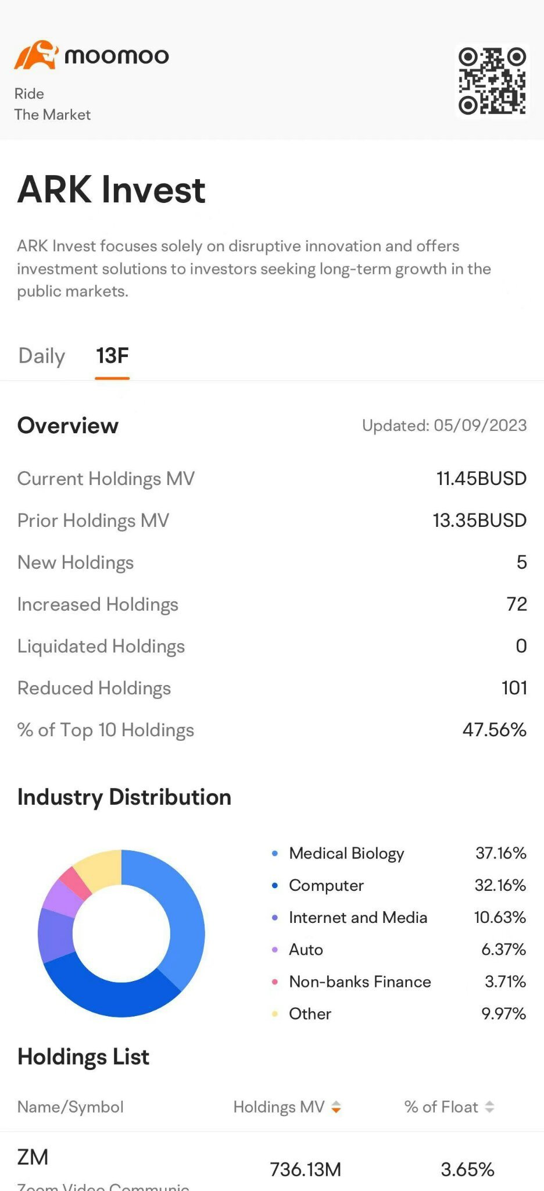The width and height of the screenshot is (544, 1191).
Task: Click the Holdings MV column header
Action: click(279, 1107)
